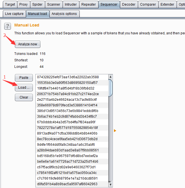Go to the Repeater tab

tap(88, 5)
